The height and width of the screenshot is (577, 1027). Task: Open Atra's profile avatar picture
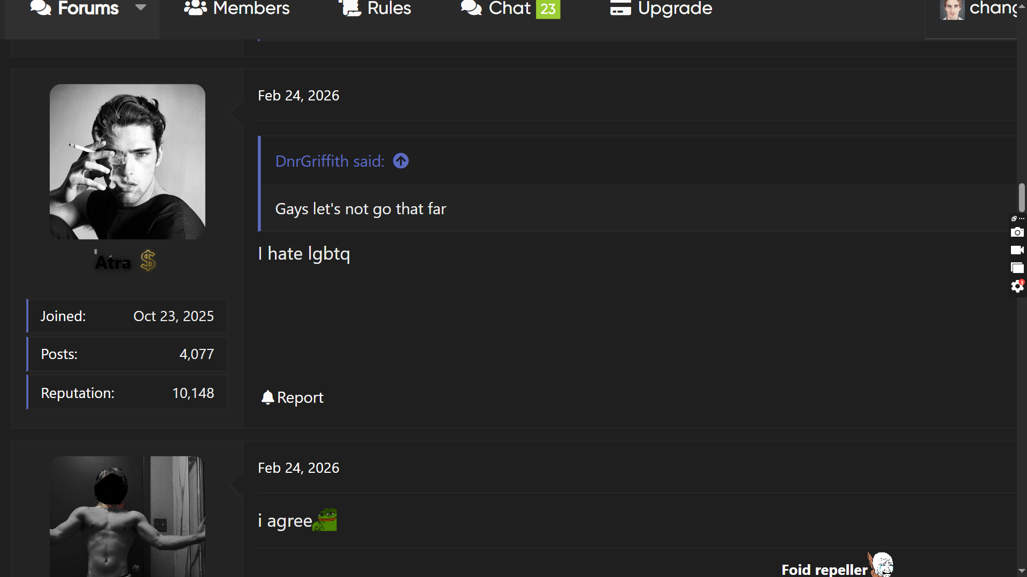127,161
